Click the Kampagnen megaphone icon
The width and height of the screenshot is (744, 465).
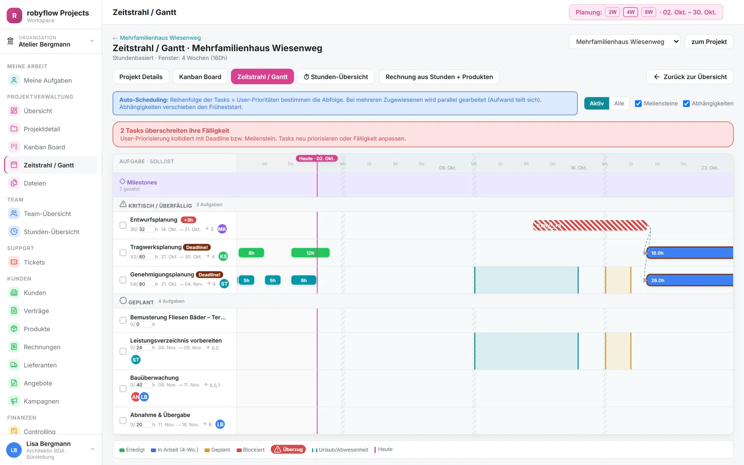tap(14, 401)
